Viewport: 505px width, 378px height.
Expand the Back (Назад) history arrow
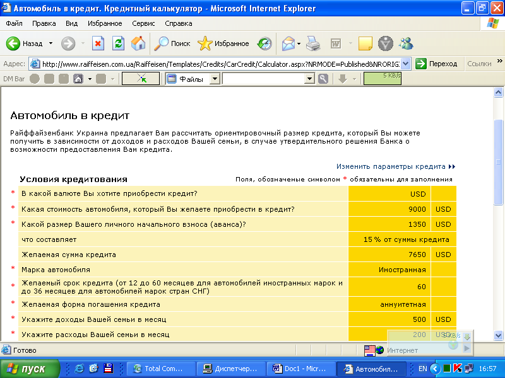point(50,43)
